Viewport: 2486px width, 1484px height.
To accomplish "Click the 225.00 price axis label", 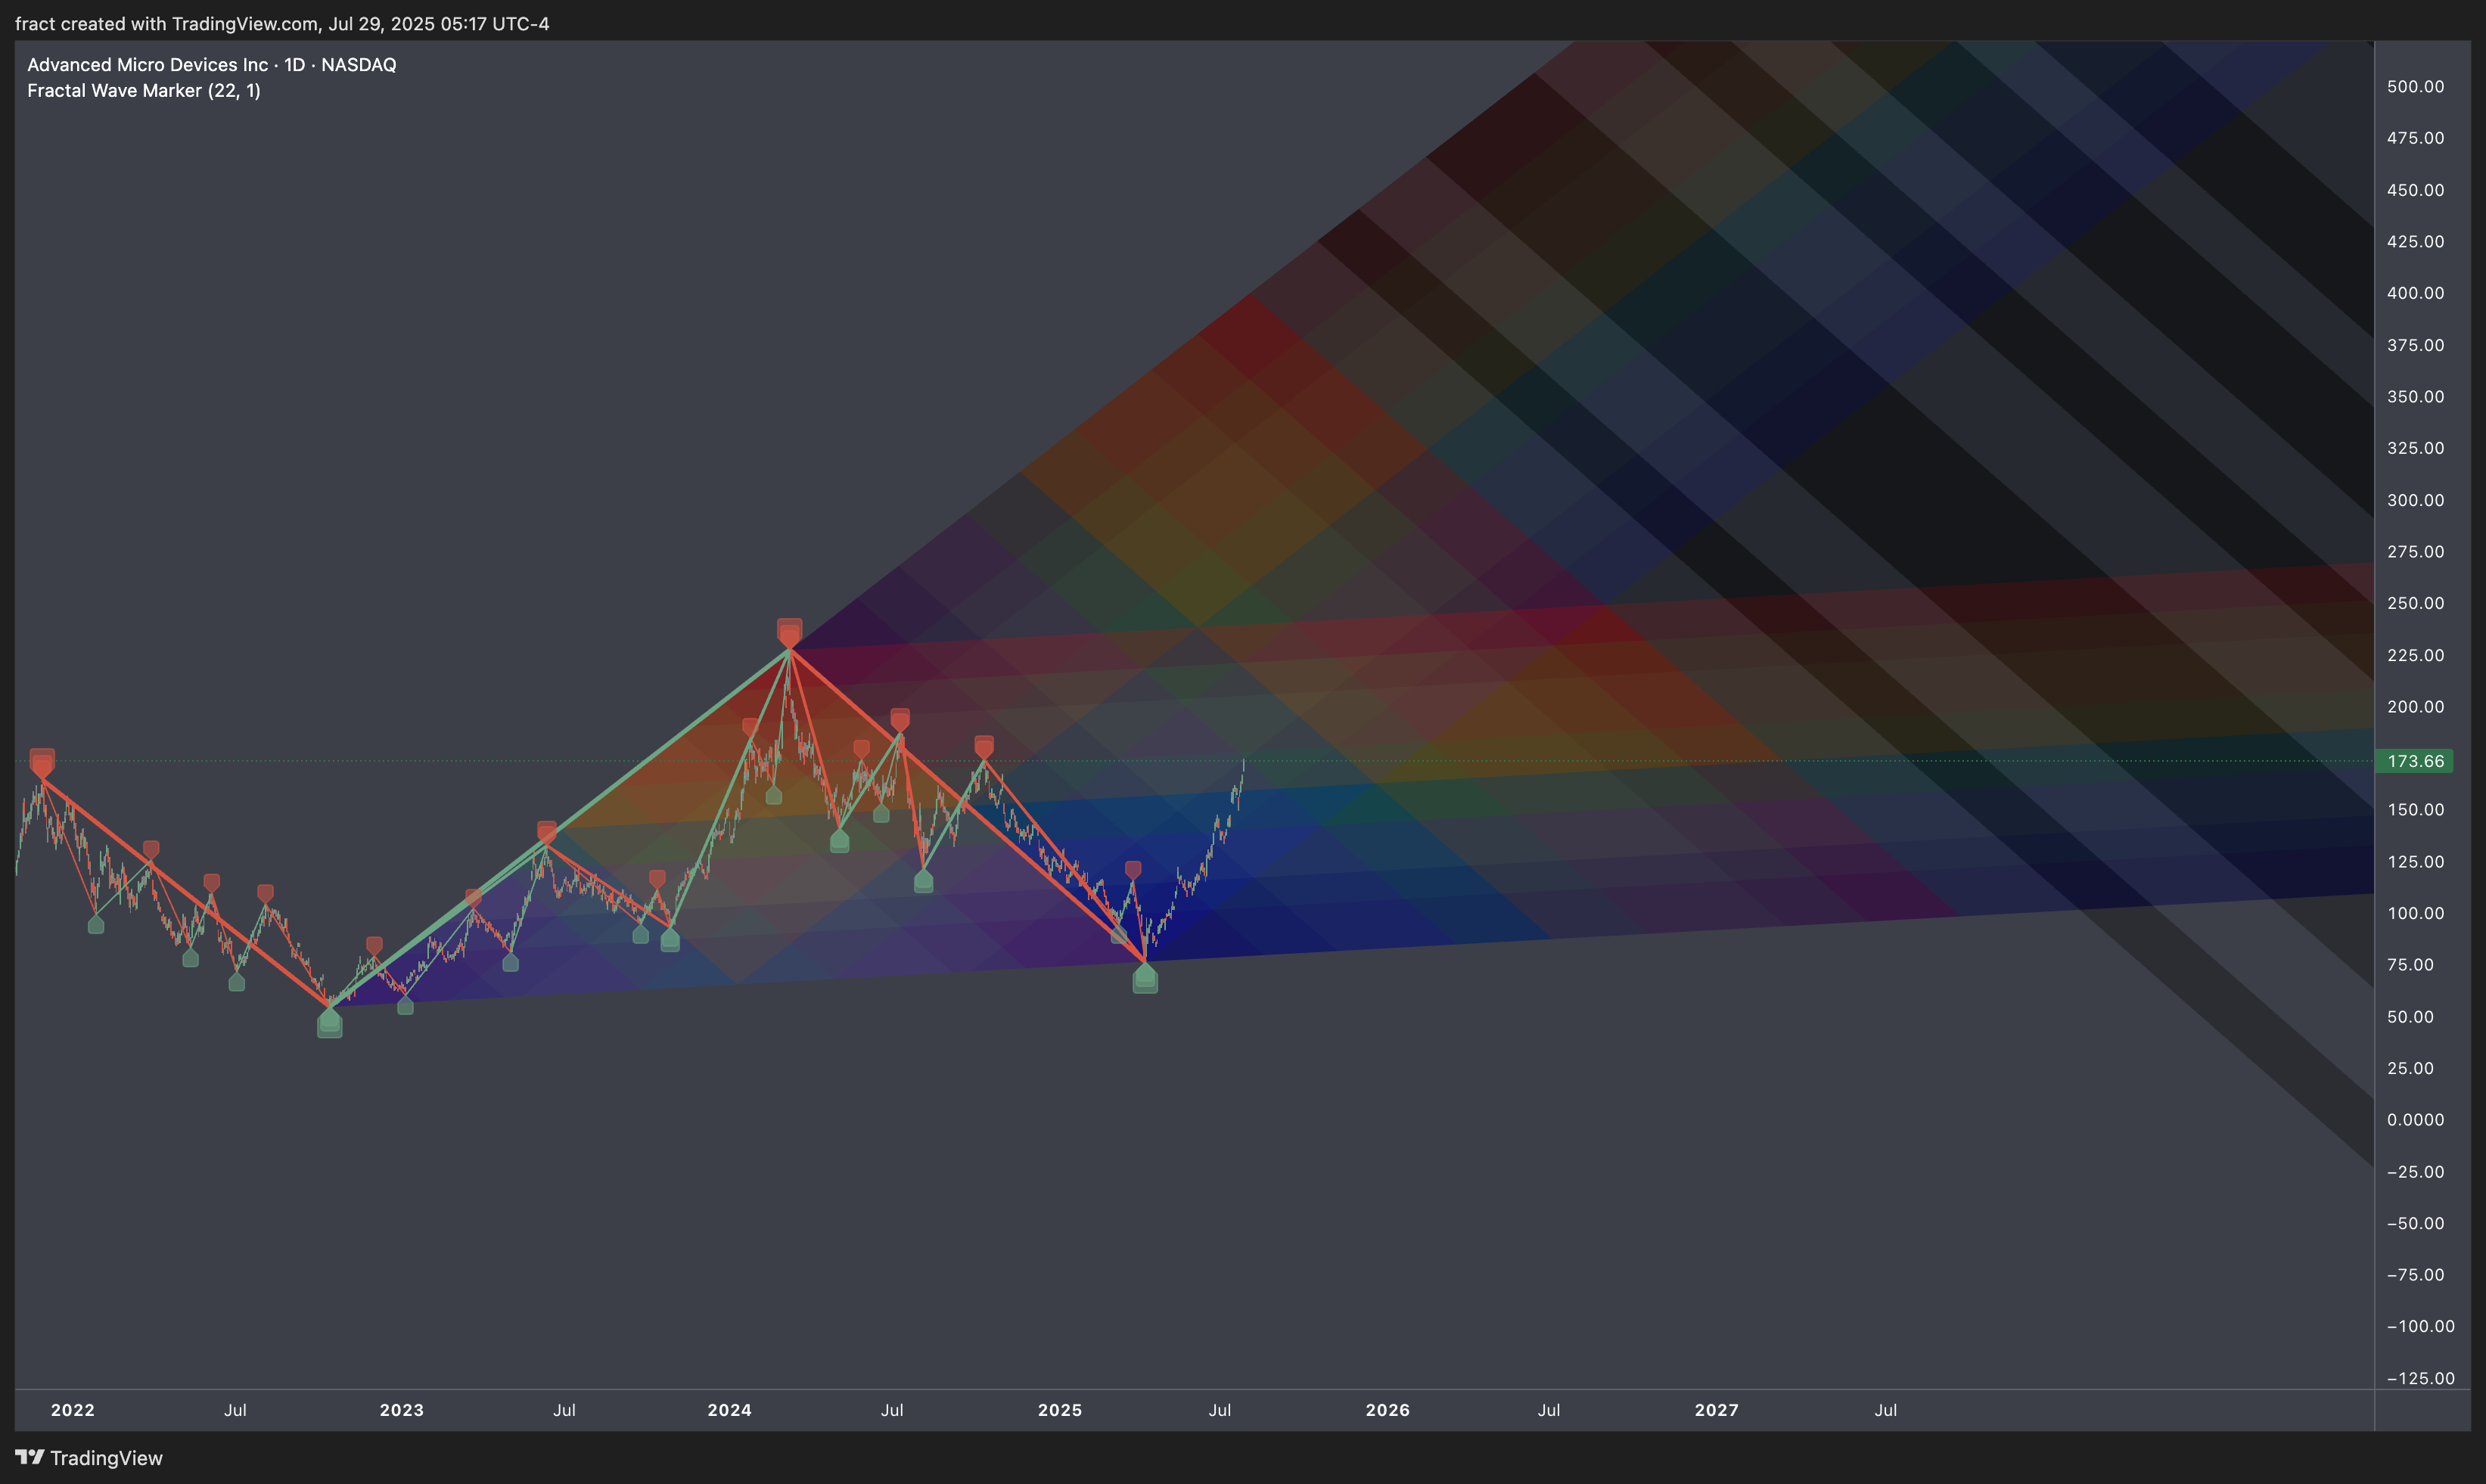I will [x=2415, y=655].
